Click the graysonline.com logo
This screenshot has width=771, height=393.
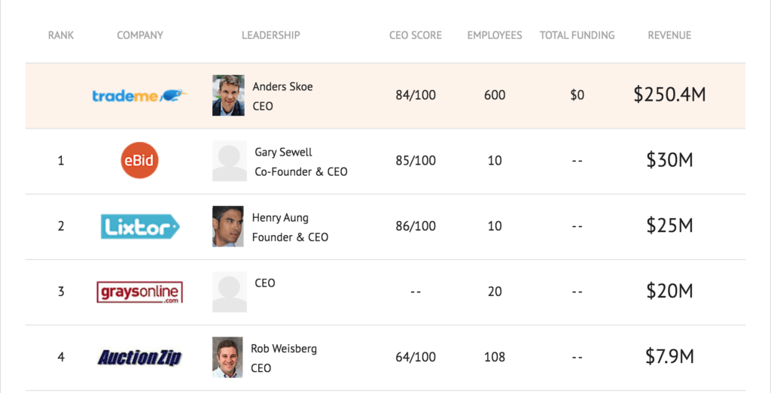(x=140, y=292)
